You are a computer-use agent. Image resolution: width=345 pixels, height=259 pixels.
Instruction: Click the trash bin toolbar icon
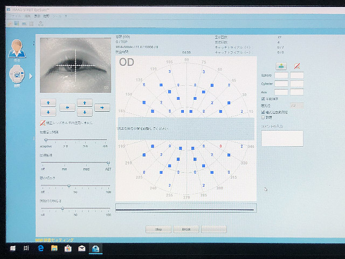click(x=31, y=24)
